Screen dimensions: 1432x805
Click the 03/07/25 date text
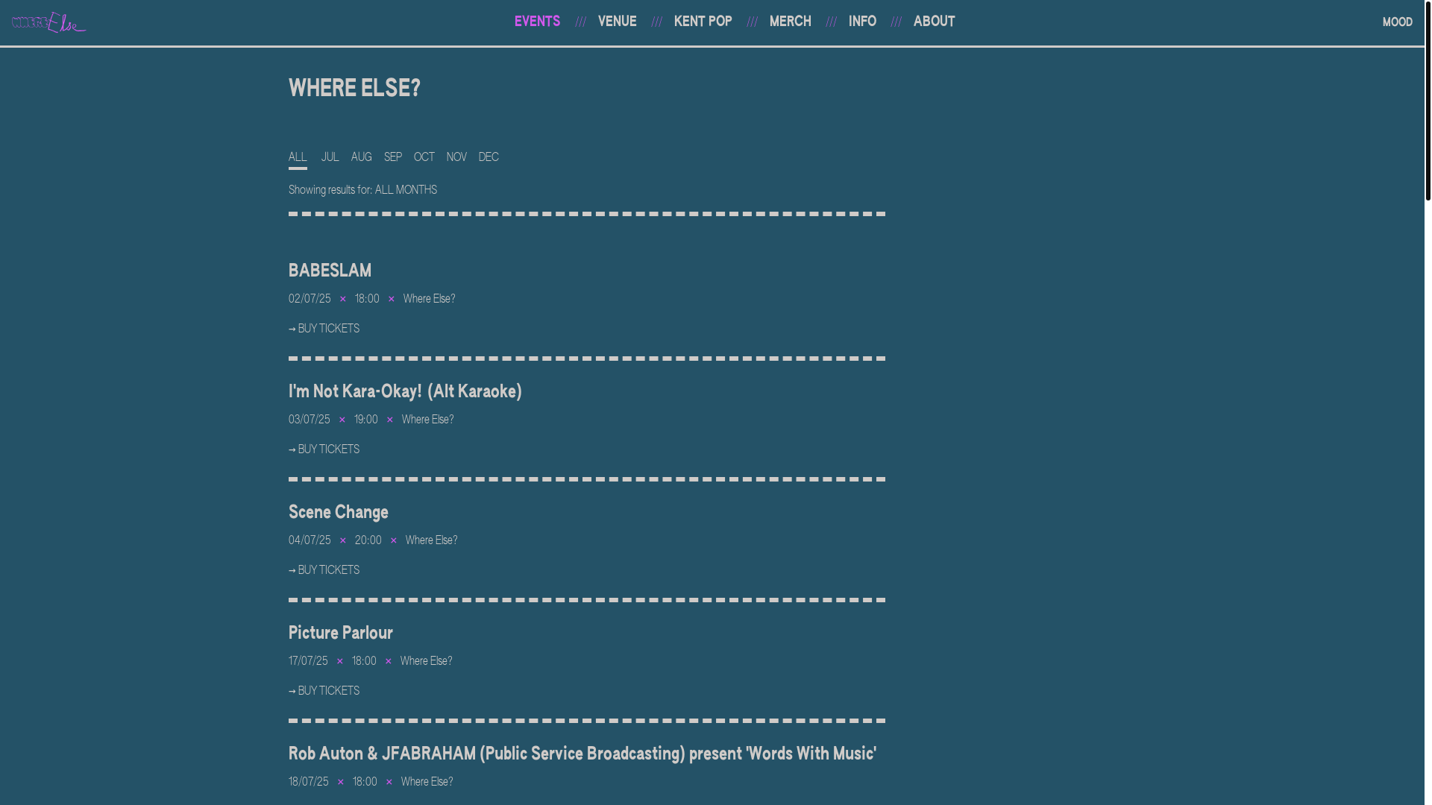pyautogui.click(x=309, y=420)
